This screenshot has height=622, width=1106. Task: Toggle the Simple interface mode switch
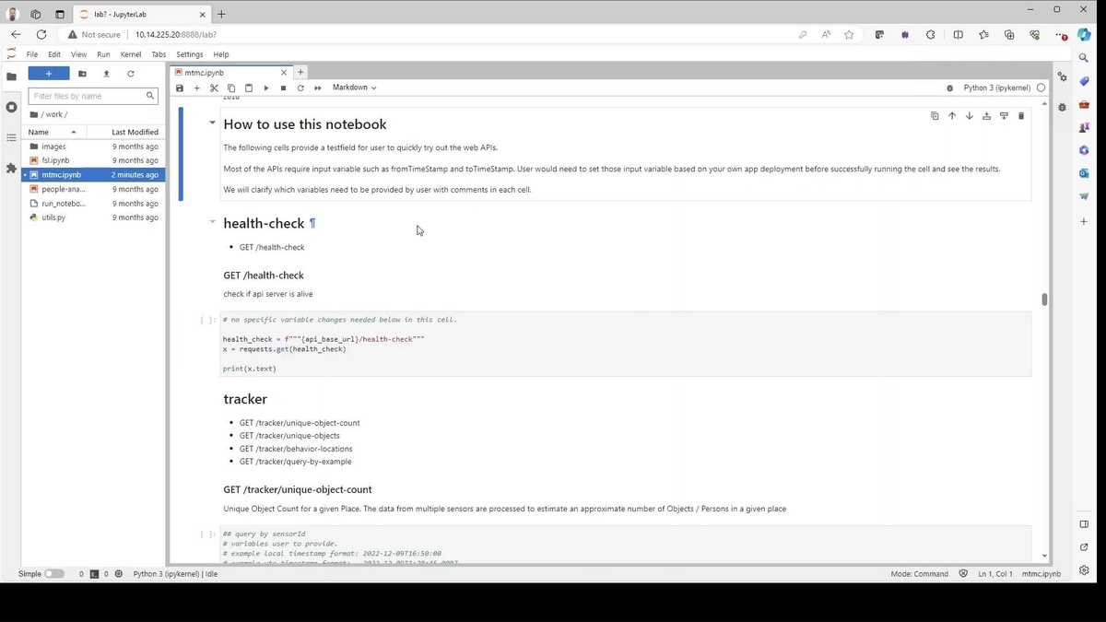tap(54, 574)
